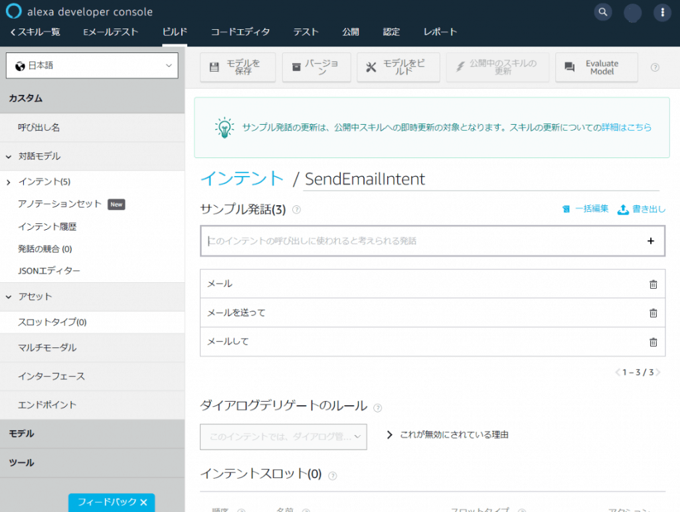This screenshot has width=680, height=512.
Task: Expand これが無効にされている理由
Action: point(448,435)
